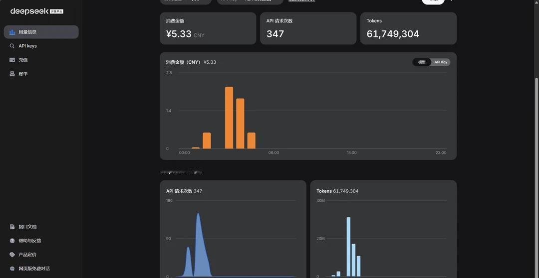
Task: Click the 充值 wallet card icon
Action: (x=12, y=60)
